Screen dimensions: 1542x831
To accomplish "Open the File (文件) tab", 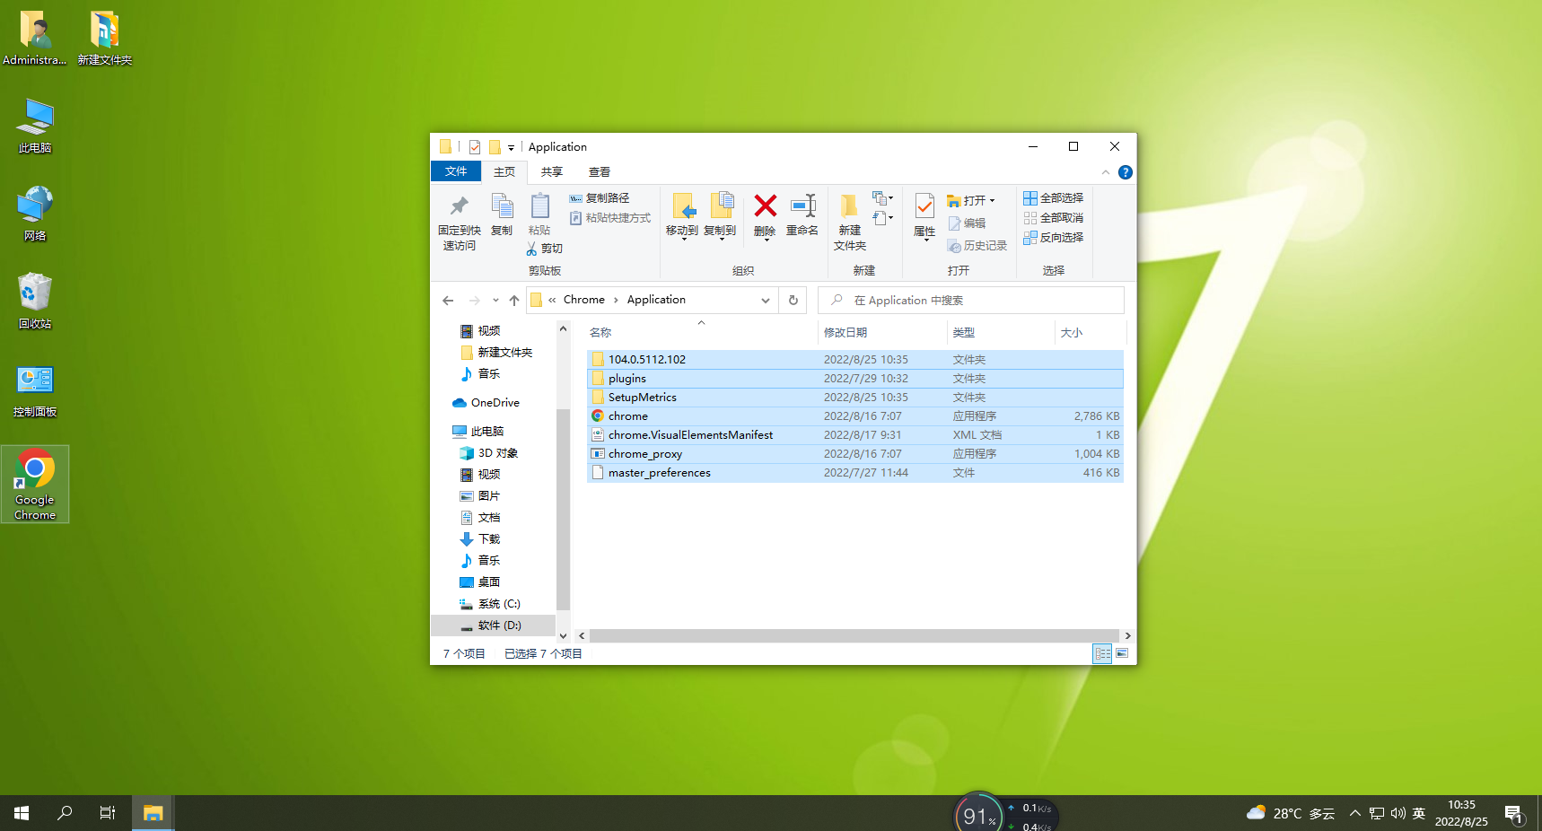I will pyautogui.click(x=456, y=171).
